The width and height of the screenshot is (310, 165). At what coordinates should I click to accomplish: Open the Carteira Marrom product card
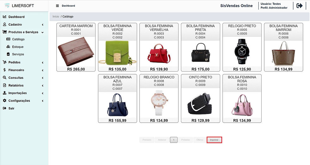coord(76,47)
